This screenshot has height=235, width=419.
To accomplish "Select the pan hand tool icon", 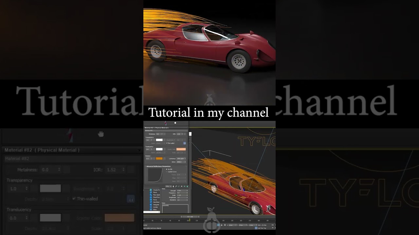I will [173, 186].
